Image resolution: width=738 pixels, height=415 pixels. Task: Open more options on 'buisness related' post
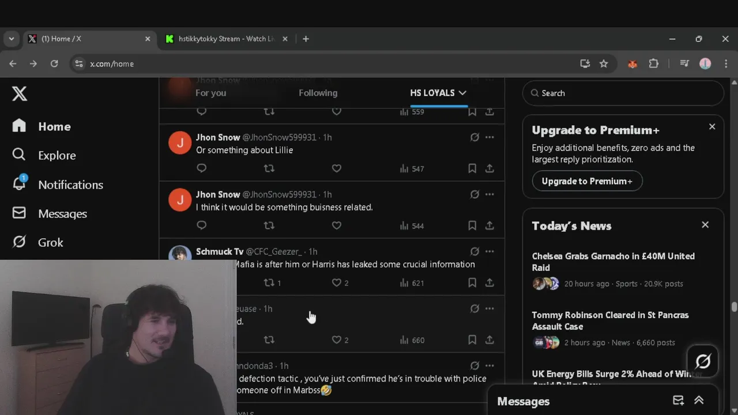pyautogui.click(x=490, y=194)
